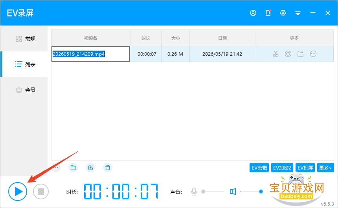This screenshot has height=208, width=338.
Task: Expand the title bar dropdown menu arrow
Action: [x=298, y=13]
